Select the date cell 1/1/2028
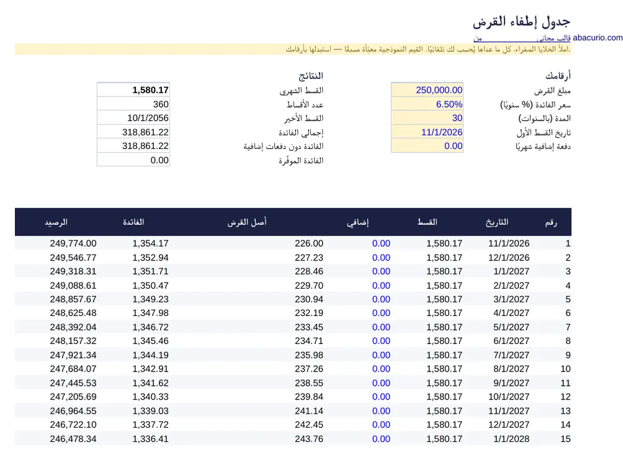This screenshot has width=623, height=460. (x=511, y=439)
